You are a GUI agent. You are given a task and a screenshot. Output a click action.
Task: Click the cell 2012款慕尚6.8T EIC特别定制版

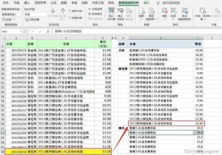click(66, 78)
